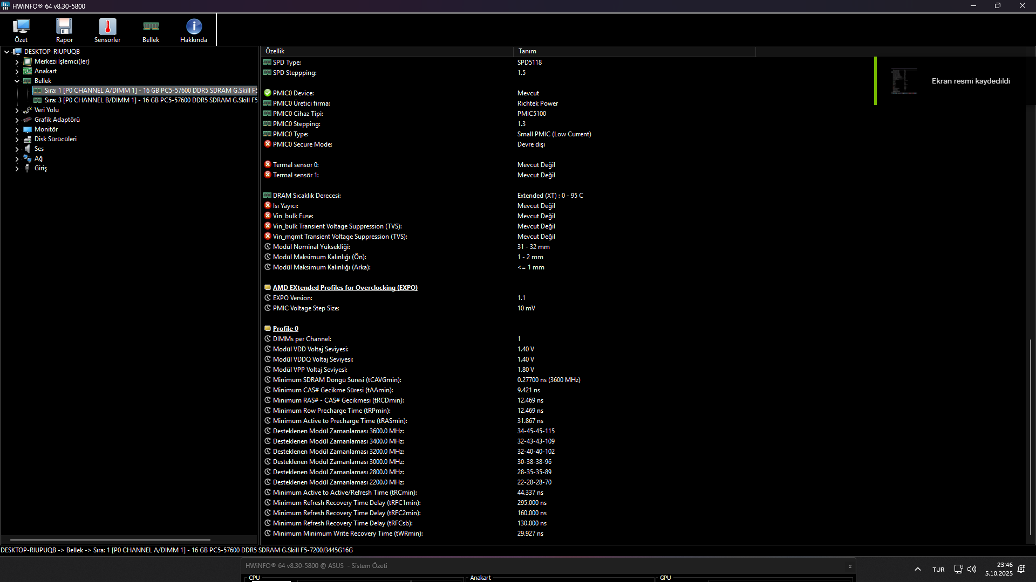Select the Richtek Power manufacturer value
1036x582 pixels.
pos(537,103)
